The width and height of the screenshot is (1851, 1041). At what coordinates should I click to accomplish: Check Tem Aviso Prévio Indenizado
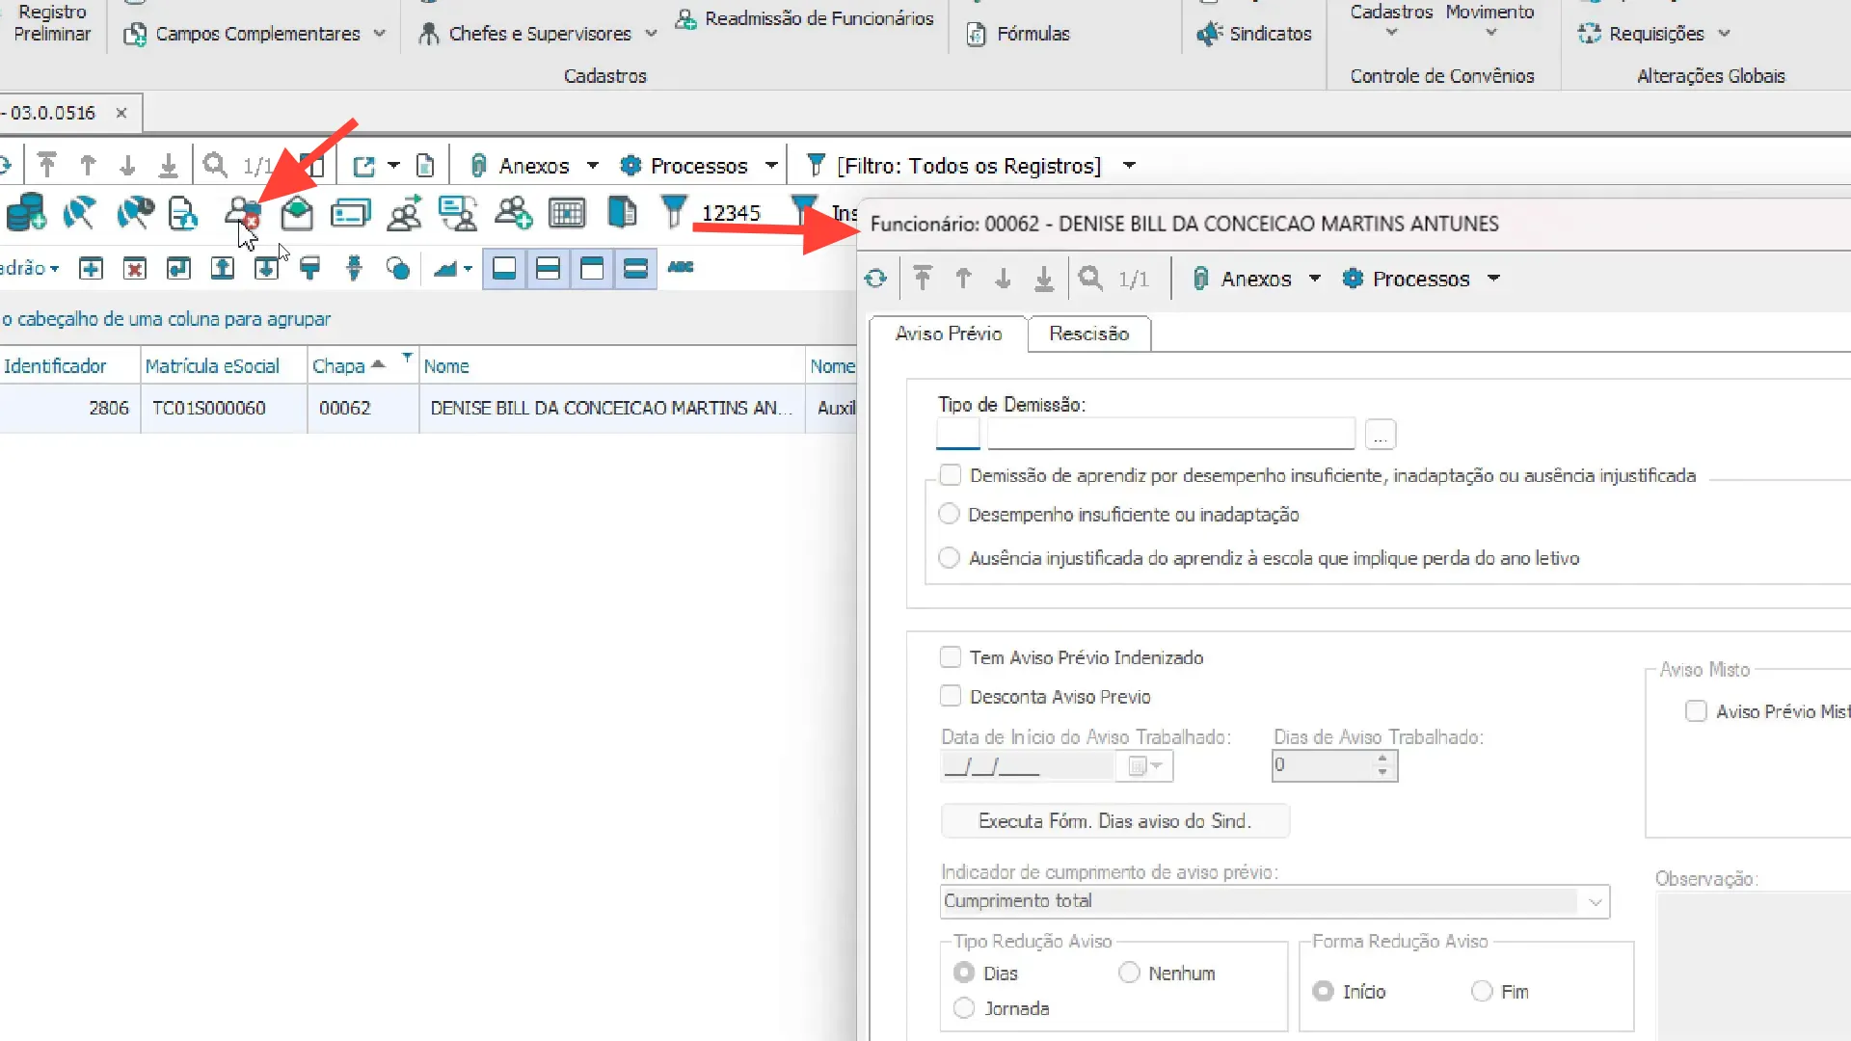[x=951, y=657]
